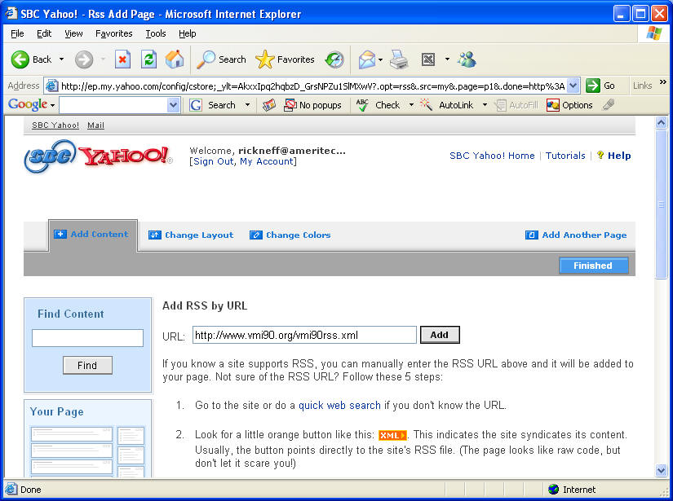The image size is (673, 501).
Task: Click the Sign Out link
Action: click(x=213, y=161)
